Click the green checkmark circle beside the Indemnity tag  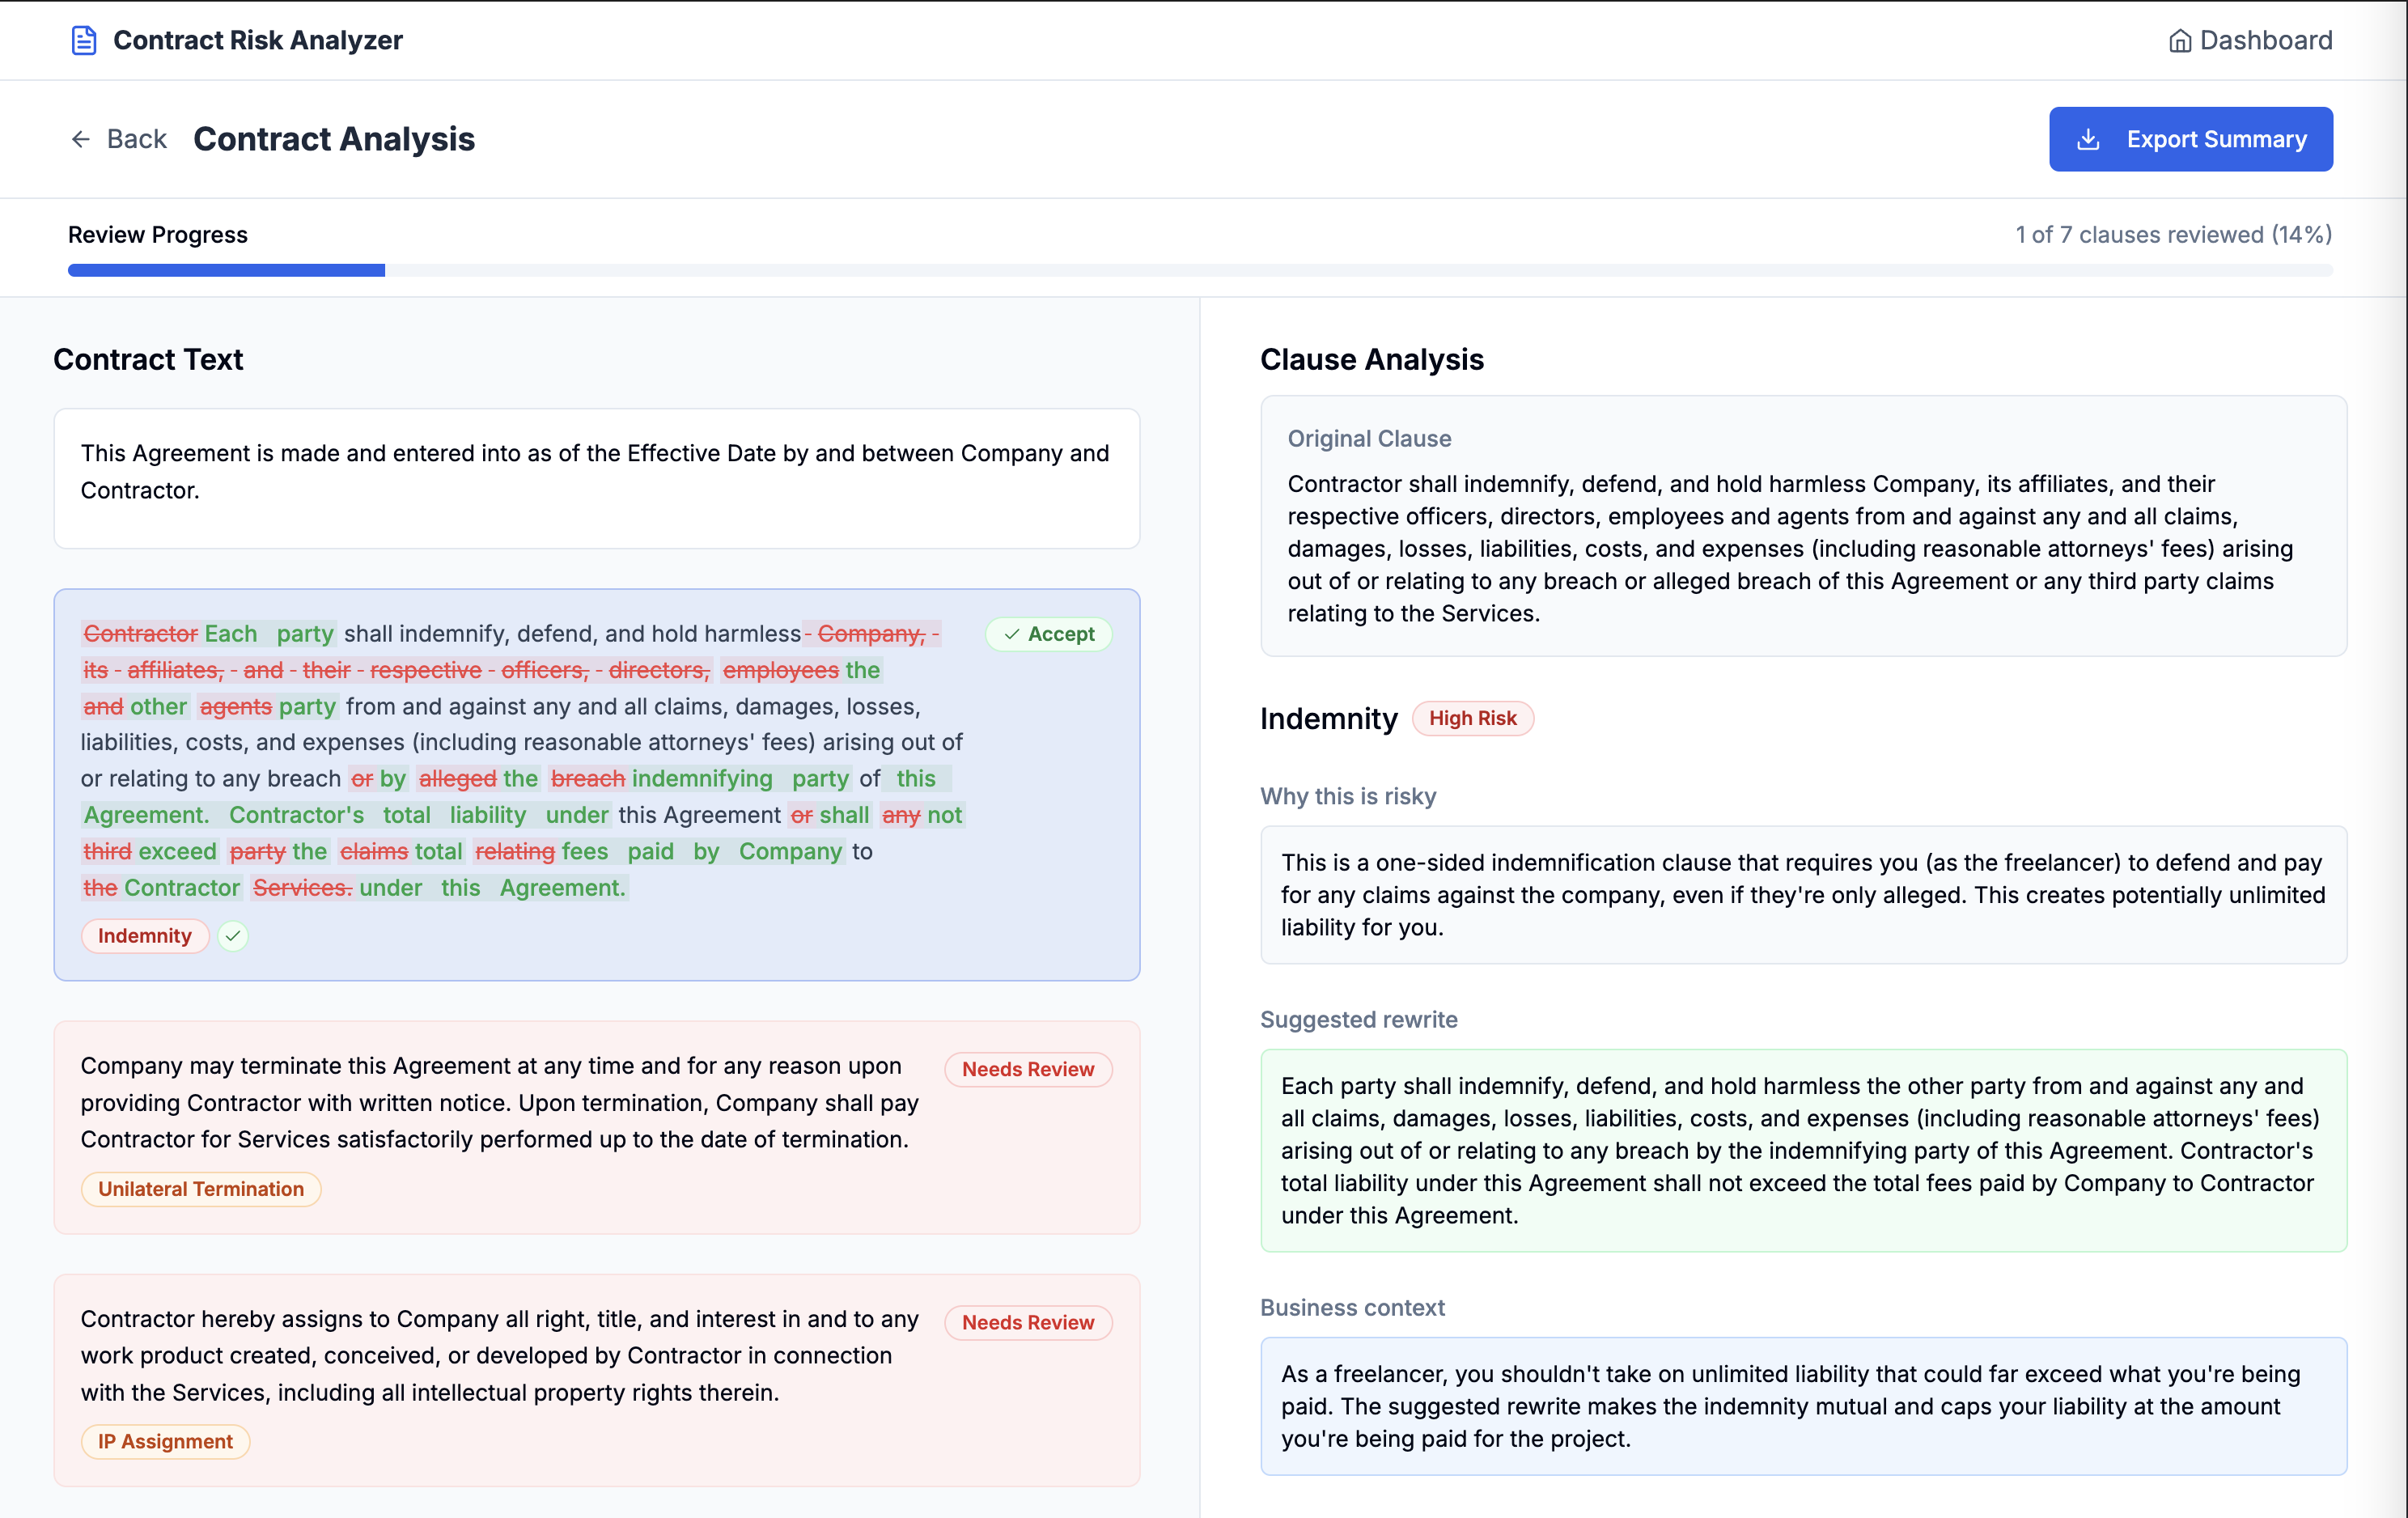click(233, 936)
